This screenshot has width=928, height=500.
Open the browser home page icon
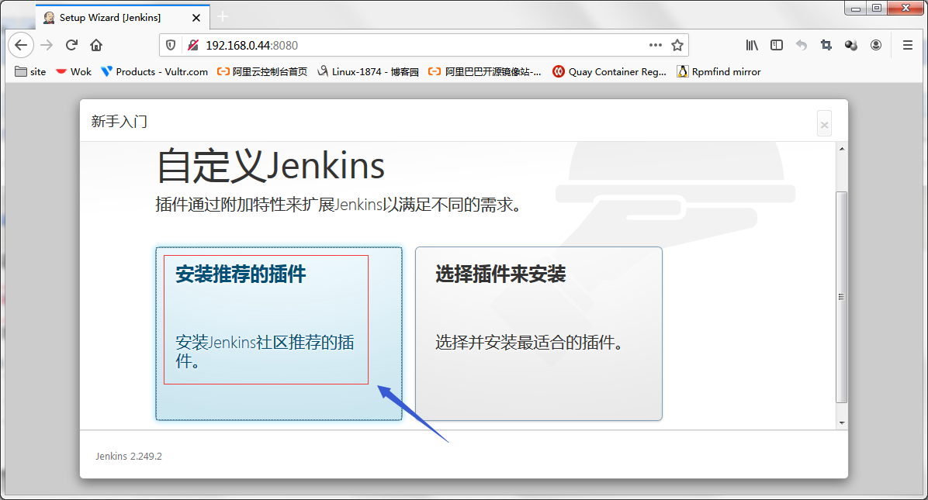pos(96,45)
